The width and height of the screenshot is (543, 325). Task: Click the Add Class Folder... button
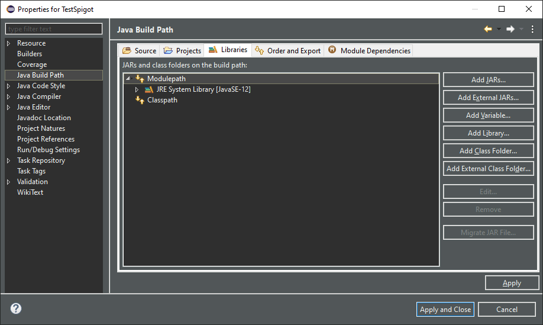[x=488, y=151]
